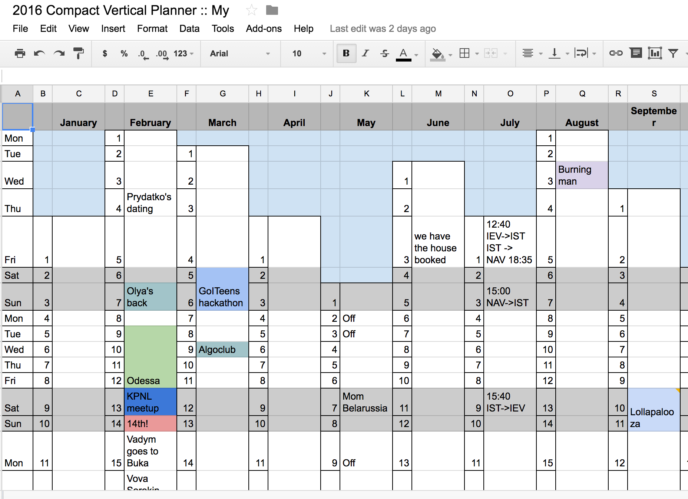The height and width of the screenshot is (499, 688).
Task: Open the 123 number format dropdown
Action: 183,53
